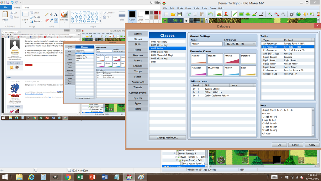This screenshot has height=181, width=321.
Task: Switch to the Weapons database tab
Action: [x=138, y=55]
